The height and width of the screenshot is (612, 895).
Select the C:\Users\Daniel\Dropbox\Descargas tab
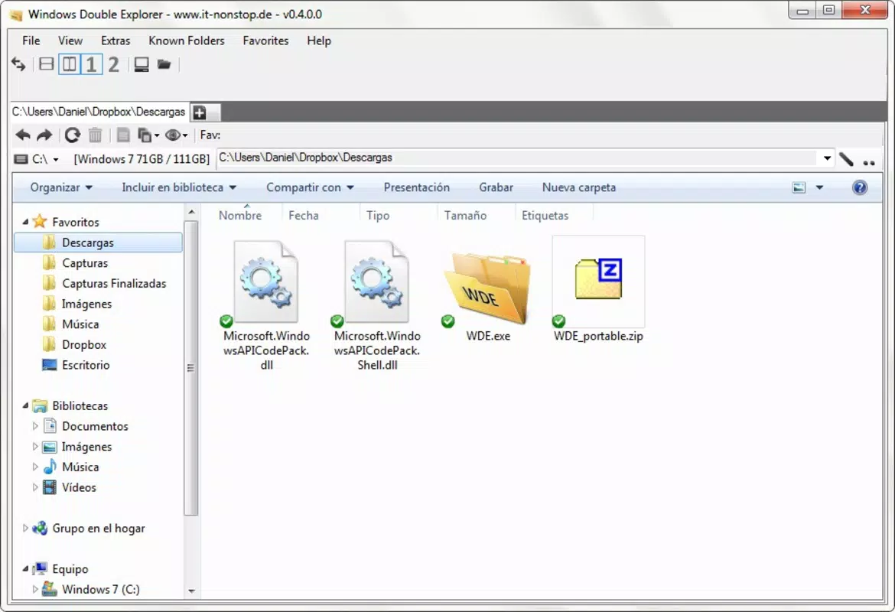(99, 112)
